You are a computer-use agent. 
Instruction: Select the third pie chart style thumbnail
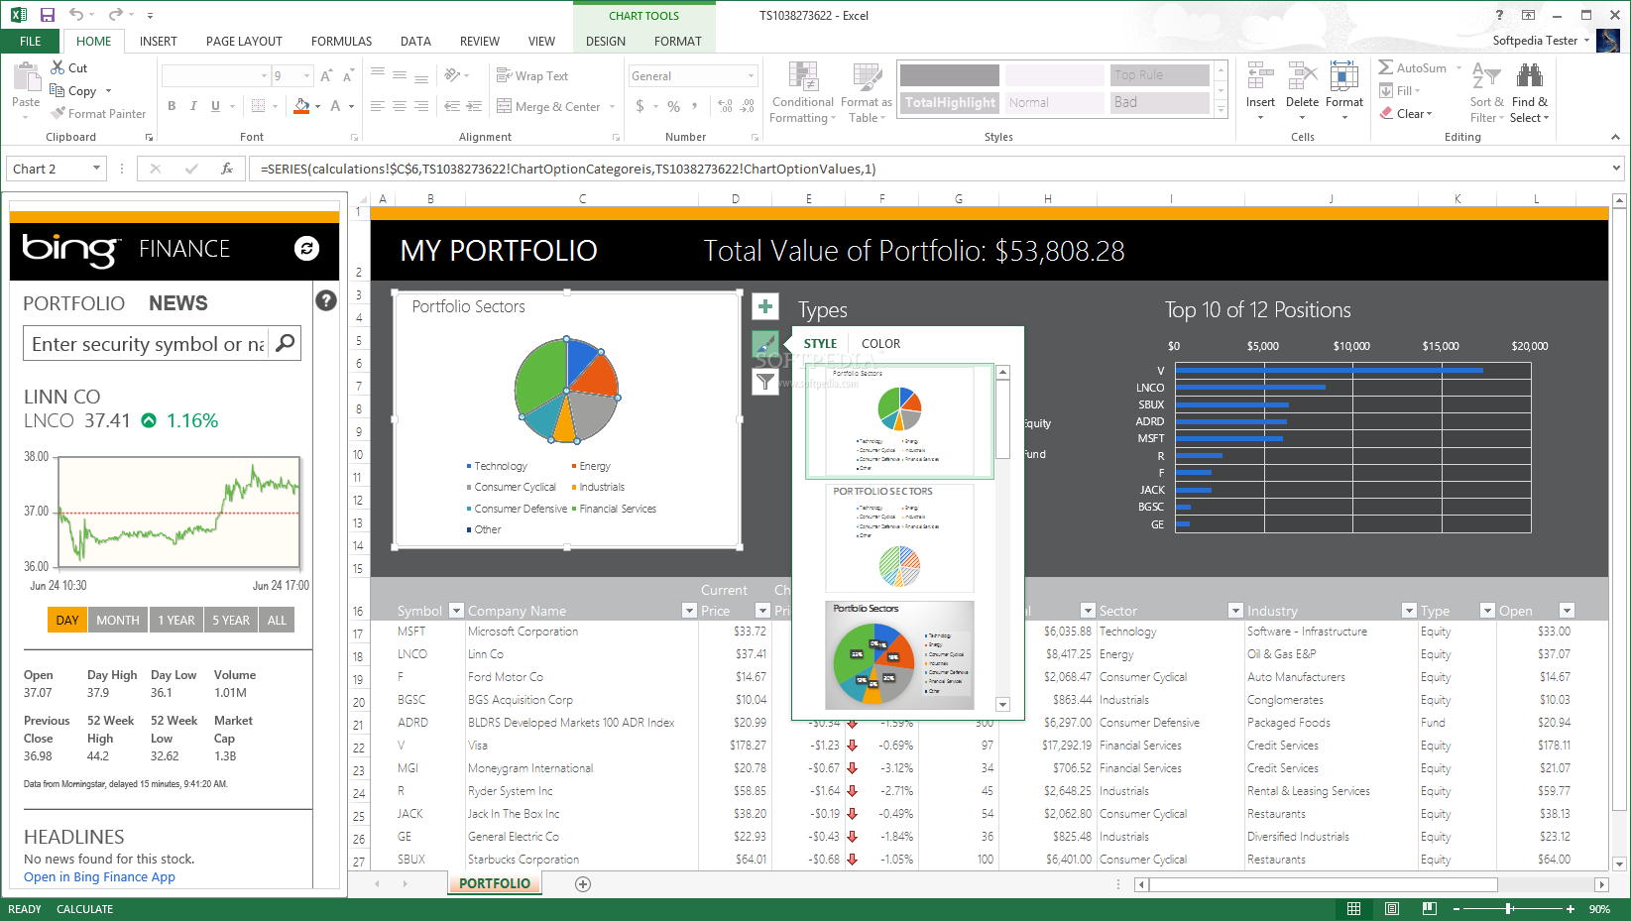coord(900,654)
